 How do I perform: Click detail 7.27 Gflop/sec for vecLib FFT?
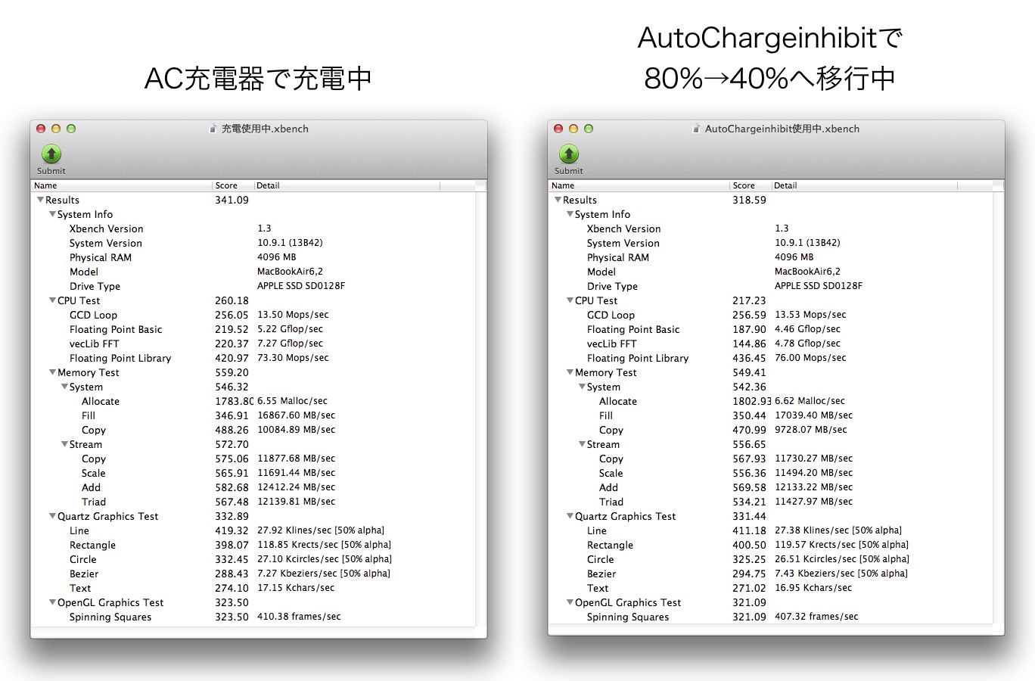290,344
